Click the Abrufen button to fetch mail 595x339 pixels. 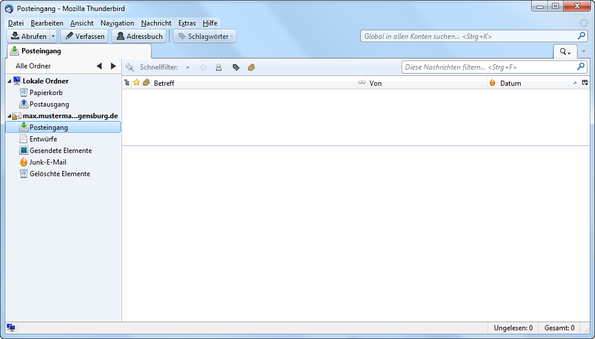tap(28, 37)
